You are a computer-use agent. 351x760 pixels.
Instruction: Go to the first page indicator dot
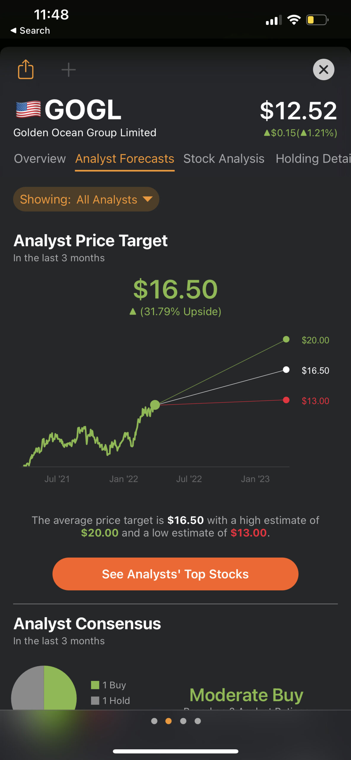click(x=154, y=721)
